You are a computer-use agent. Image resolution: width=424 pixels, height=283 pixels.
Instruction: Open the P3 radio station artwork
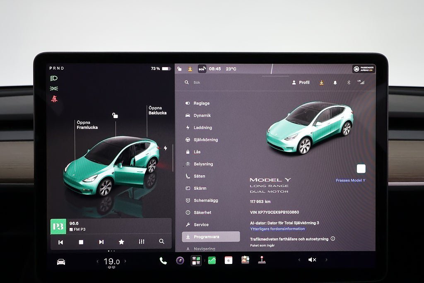(58, 227)
